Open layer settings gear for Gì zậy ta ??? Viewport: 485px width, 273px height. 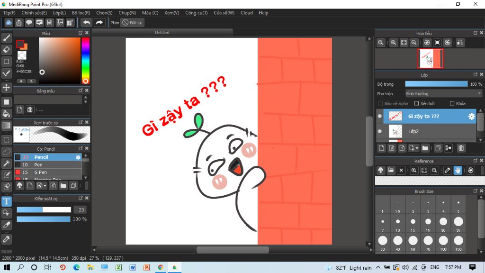(x=471, y=117)
